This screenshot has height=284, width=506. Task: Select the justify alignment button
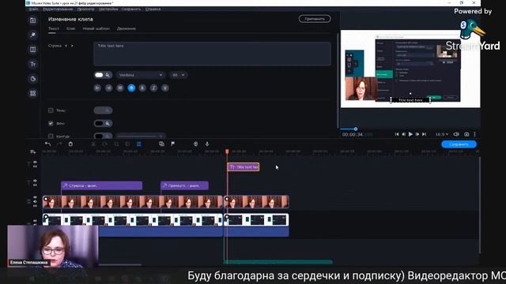pyautogui.click(x=120, y=88)
